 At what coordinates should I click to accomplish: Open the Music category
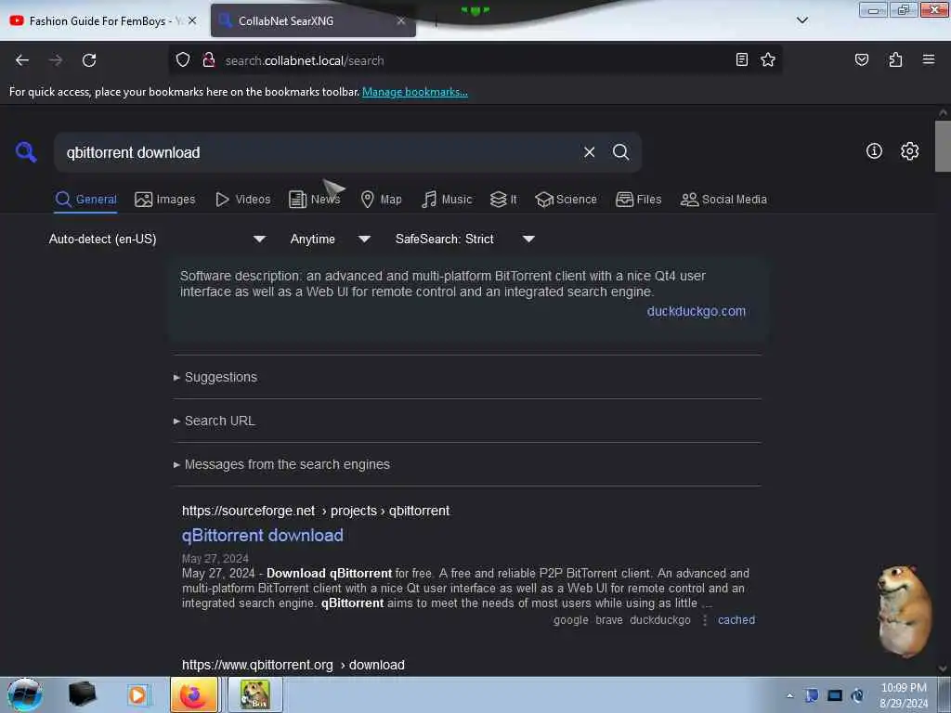click(x=447, y=200)
